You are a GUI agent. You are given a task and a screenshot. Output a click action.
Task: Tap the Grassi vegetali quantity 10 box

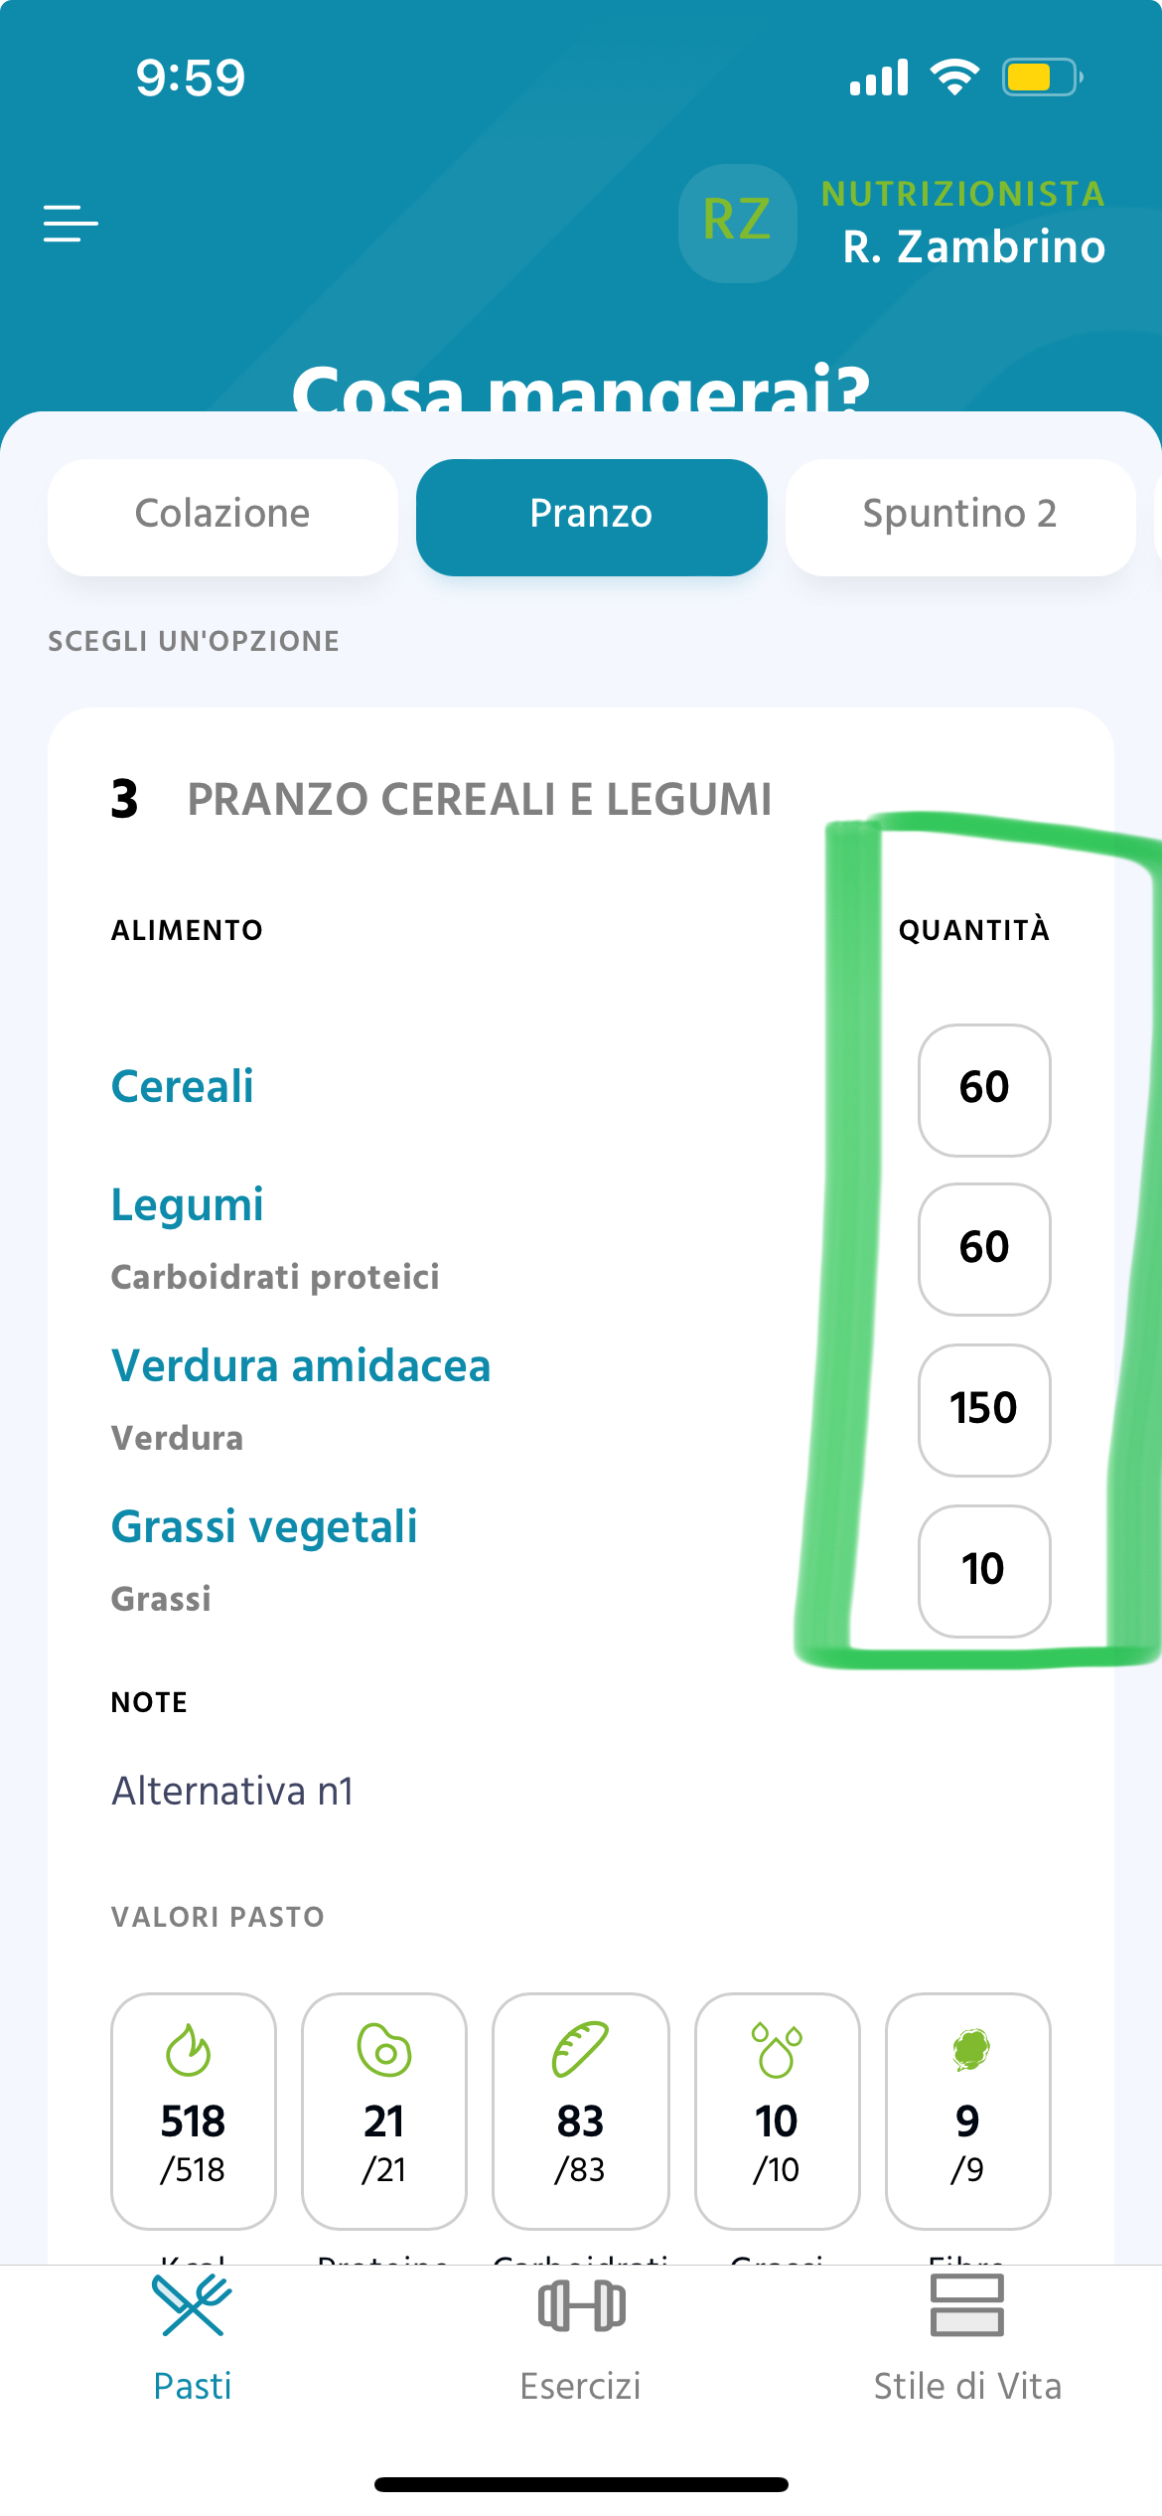983,1571
